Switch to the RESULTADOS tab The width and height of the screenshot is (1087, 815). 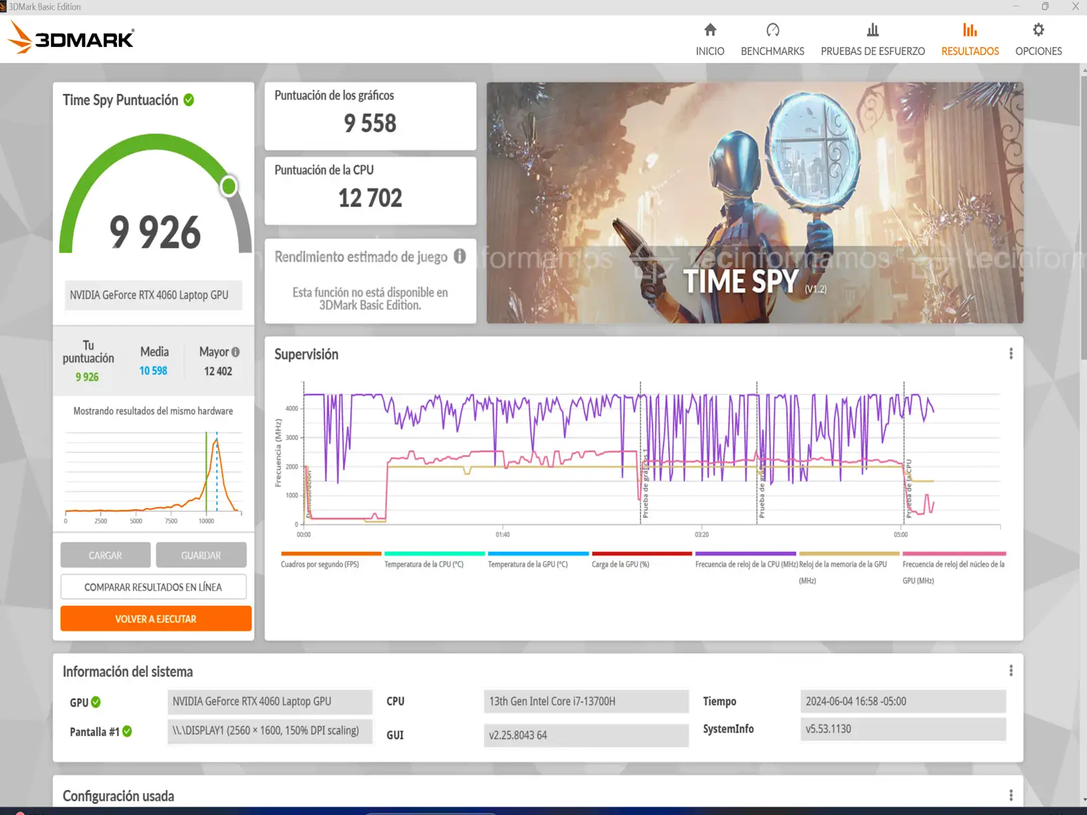tap(969, 39)
